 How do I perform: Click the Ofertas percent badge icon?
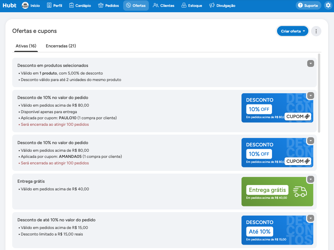pos(129,5)
